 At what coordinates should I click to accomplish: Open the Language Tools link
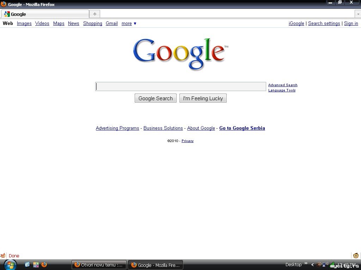click(x=282, y=90)
